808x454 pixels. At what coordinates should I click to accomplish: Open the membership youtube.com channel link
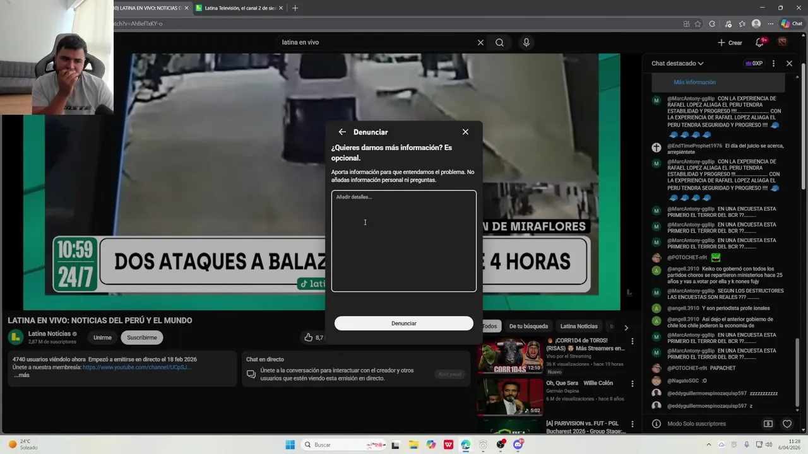(136, 367)
